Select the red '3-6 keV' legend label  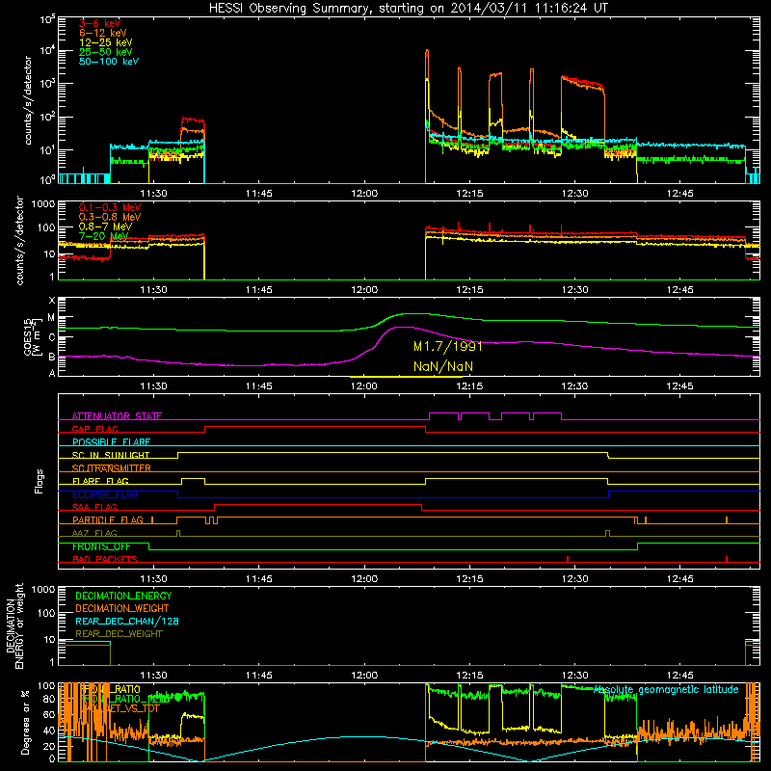(x=99, y=23)
